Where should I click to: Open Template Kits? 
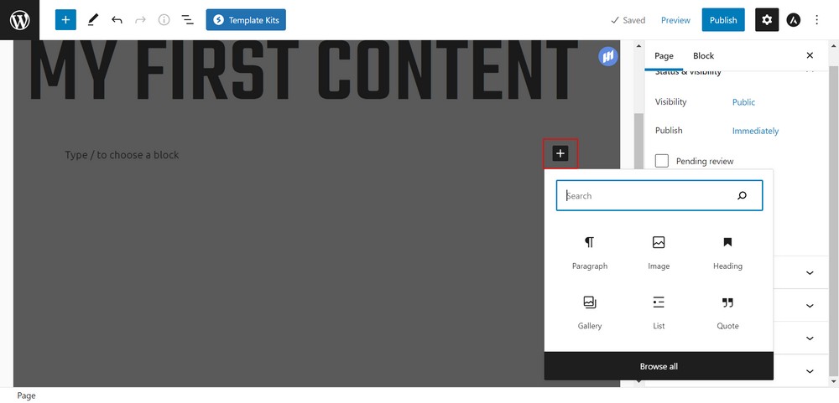coord(246,20)
